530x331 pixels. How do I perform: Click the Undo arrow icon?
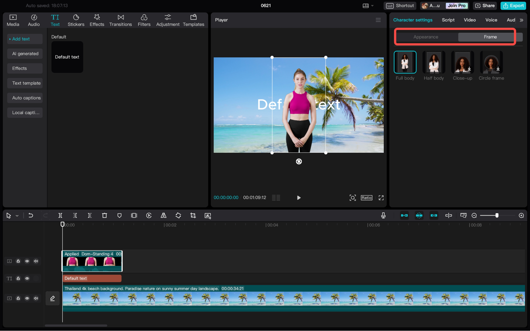31,215
